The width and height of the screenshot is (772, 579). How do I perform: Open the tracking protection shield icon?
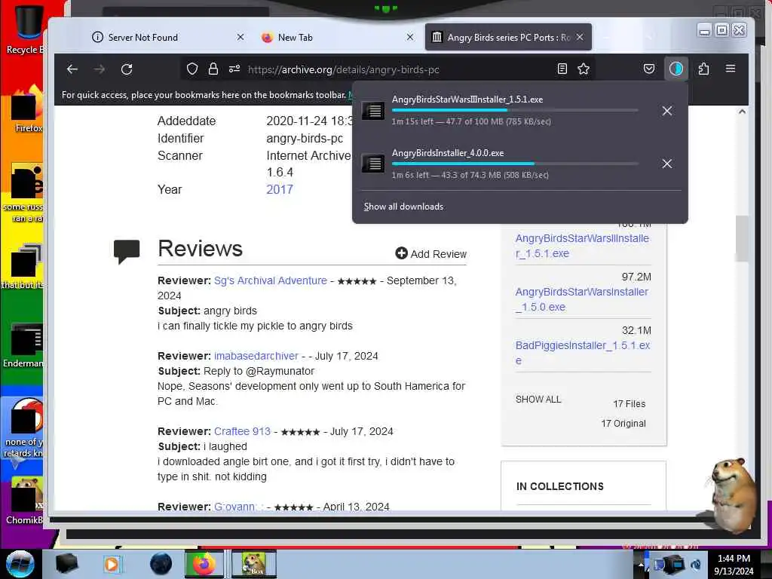click(x=192, y=69)
